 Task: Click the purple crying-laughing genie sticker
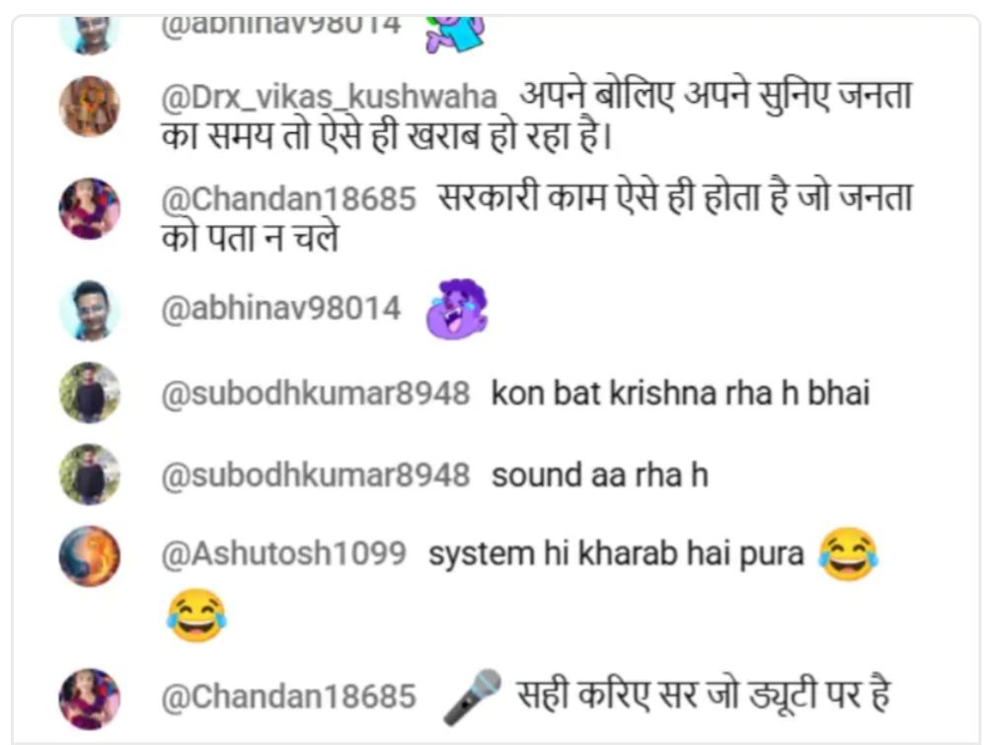pyautogui.click(x=458, y=309)
